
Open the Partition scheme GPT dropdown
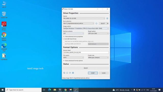pyautogui.click(x=73, y=33)
